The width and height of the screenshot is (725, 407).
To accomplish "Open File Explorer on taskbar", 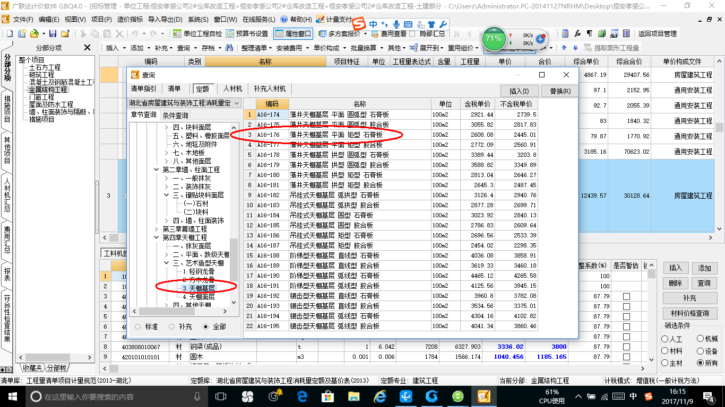I will [x=353, y=396].
